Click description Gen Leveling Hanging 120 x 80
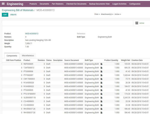Viewport: 150px width, 114px height. (38, 40)
